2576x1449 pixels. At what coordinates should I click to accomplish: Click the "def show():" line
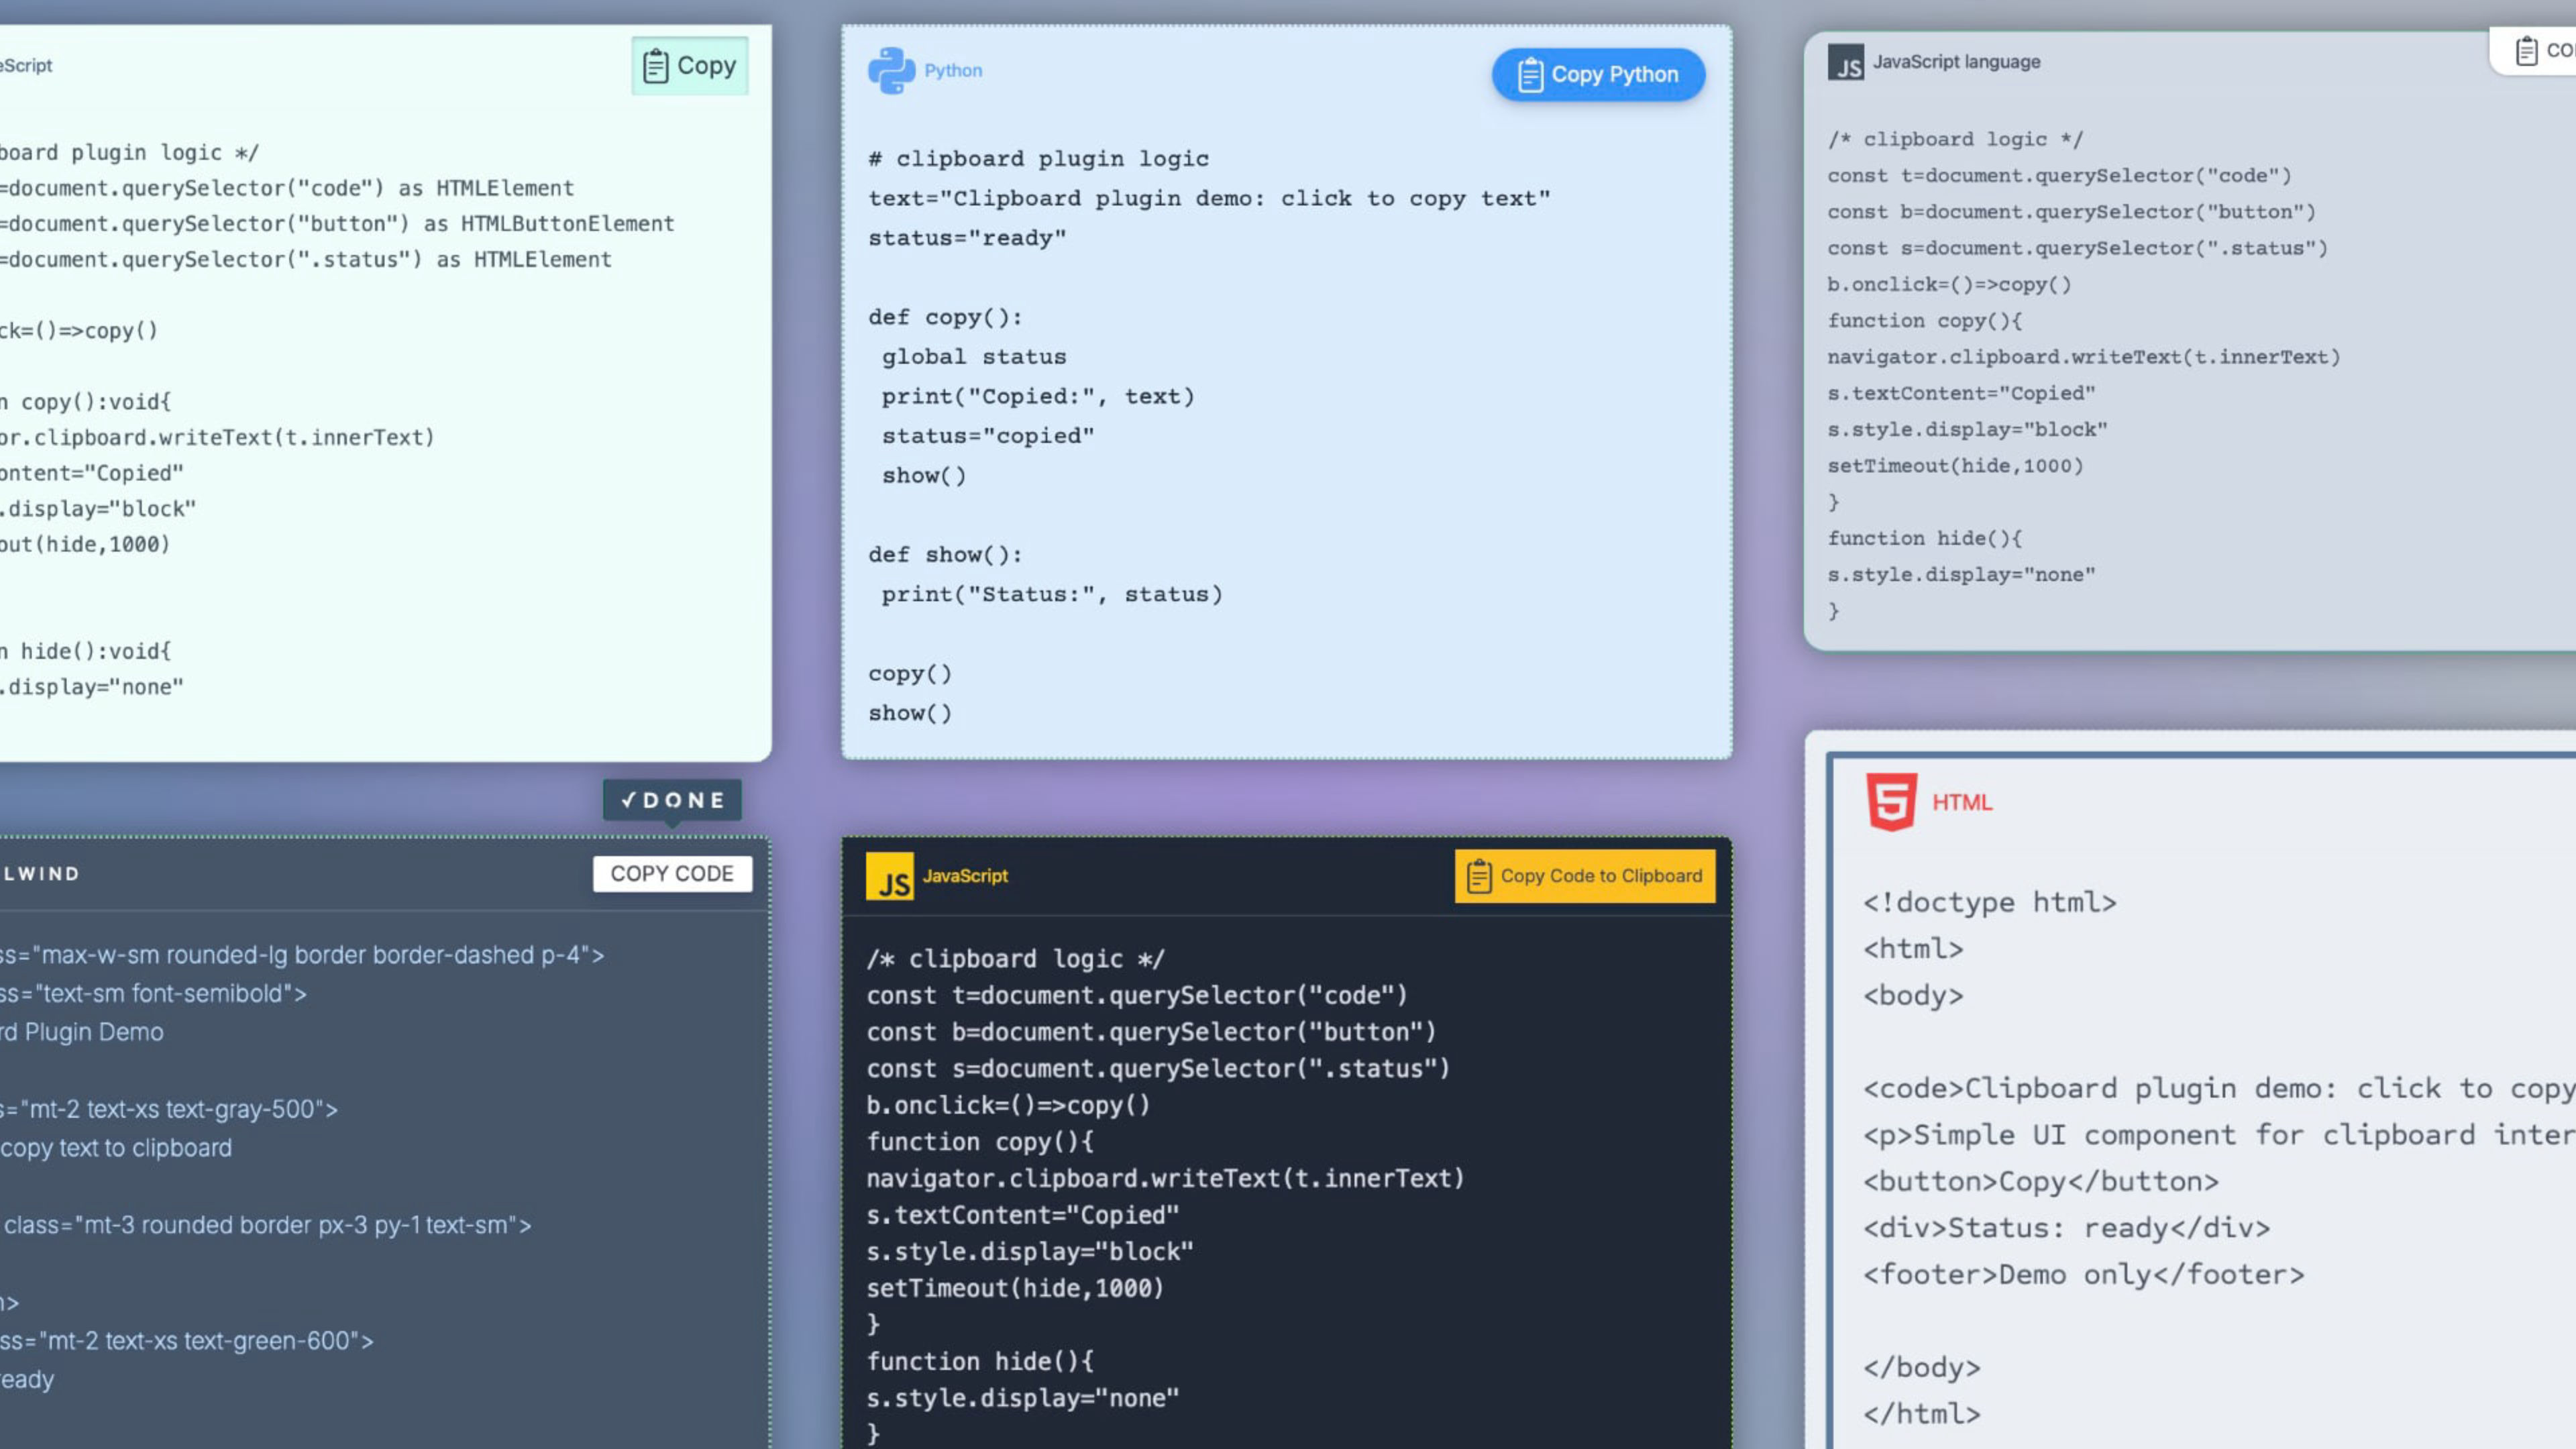945,555
